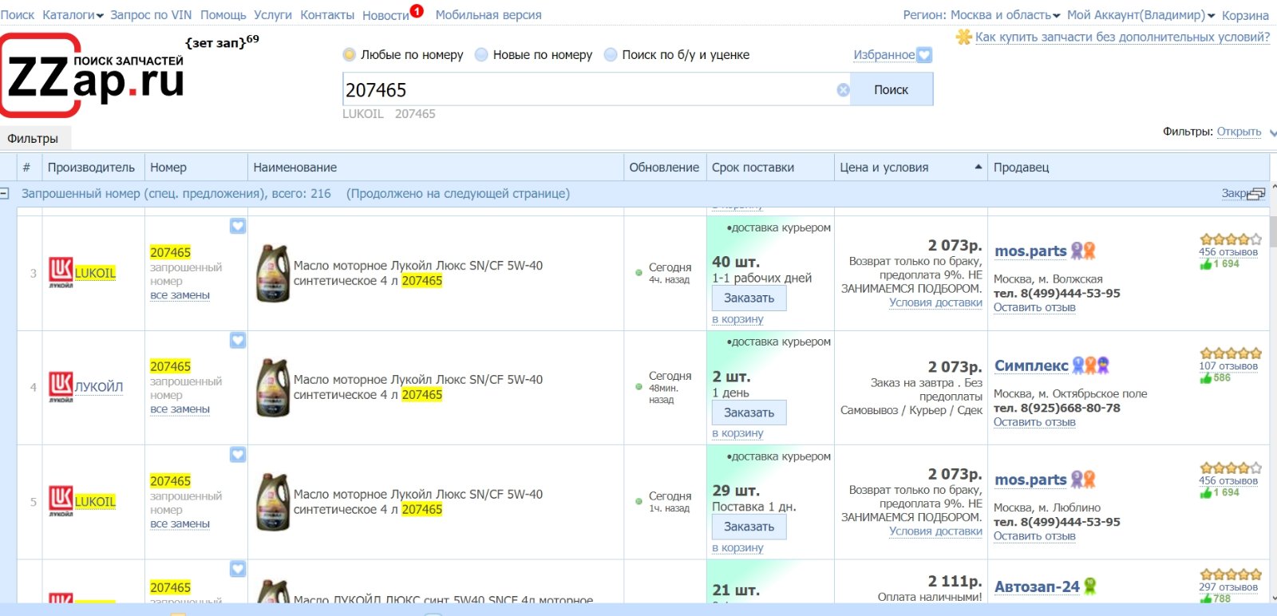
Task: Open 'Запрос по VIN' page
Action: coord(151,15)
